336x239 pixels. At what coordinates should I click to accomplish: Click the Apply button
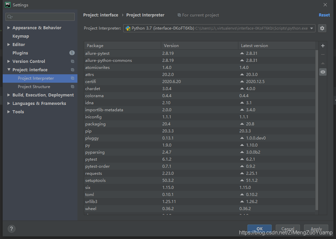click(x=316, y=229)
